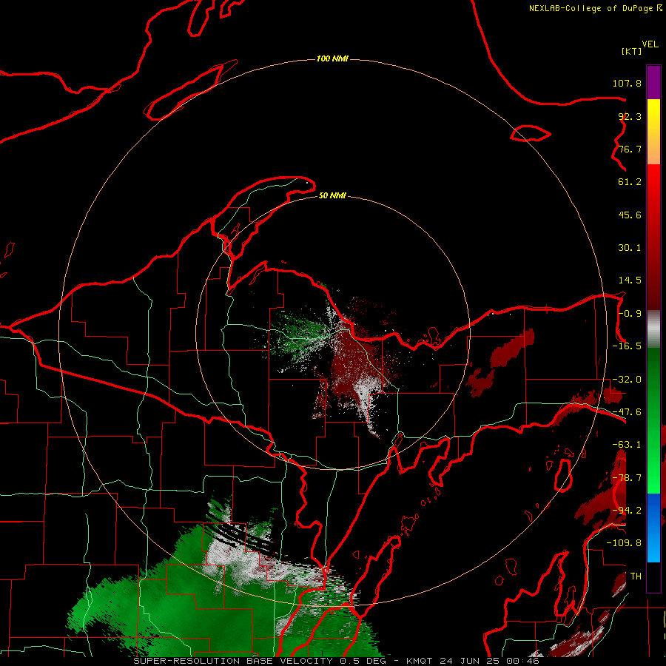Viewport: 666px width, 666px height.
Task: Click the 100 NMI range ring label
Action: click(x=332, y=58)
